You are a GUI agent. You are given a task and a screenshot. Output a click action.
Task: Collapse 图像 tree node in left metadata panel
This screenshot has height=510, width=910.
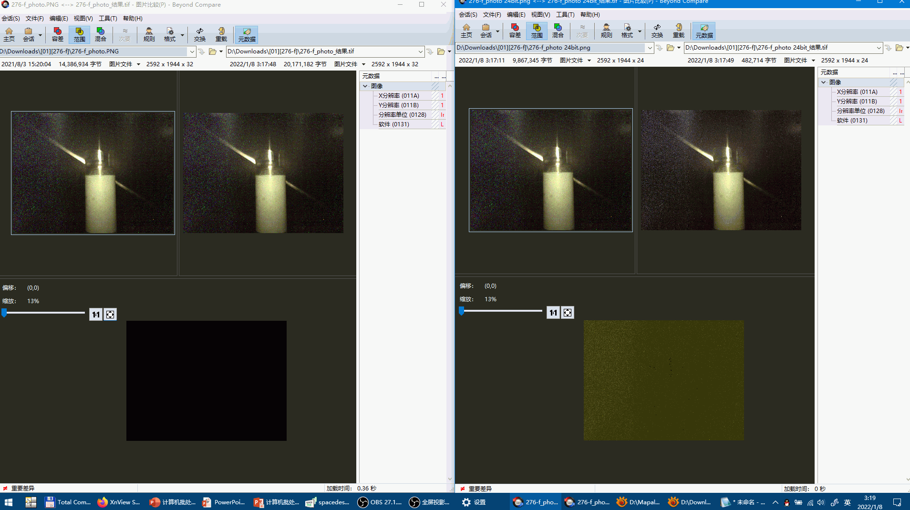(365, 86)
